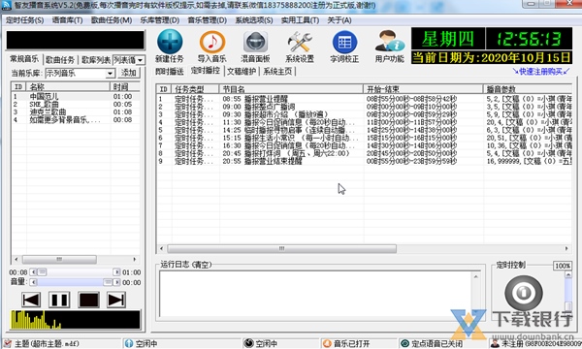Click the 开始-结束 column header
Screen dimensions: 582x349
coord(423,89)
